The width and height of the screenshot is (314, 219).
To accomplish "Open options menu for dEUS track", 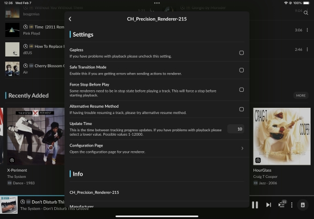I will (307, 50).
